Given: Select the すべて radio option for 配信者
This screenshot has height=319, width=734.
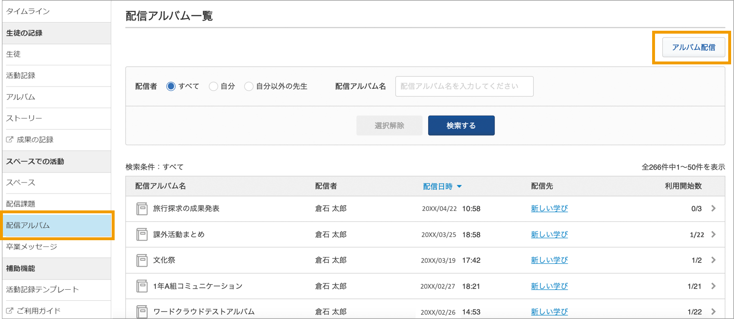Looking at the screenshot, I should pos(170,86).
